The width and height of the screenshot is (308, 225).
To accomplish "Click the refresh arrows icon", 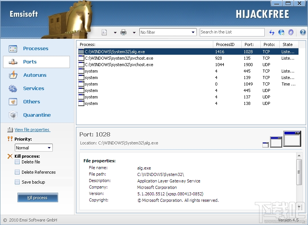I will (271, 32).
